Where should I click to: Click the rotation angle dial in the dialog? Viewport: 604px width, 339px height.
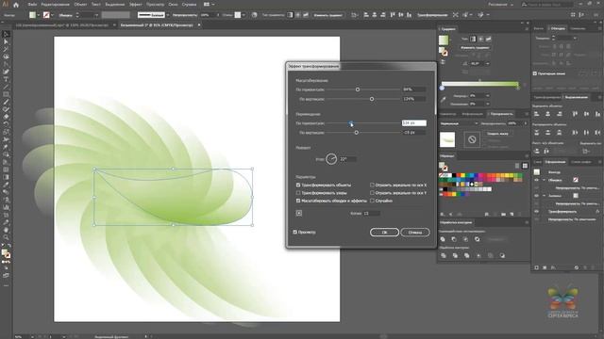331,159
